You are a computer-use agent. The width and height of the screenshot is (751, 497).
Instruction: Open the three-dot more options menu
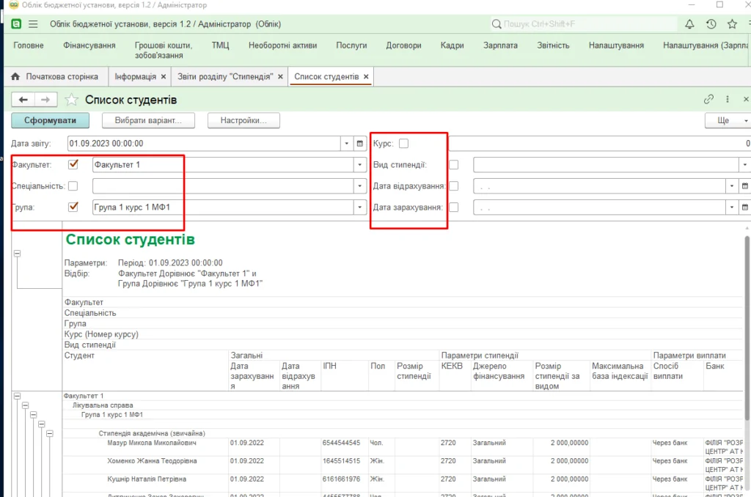[727, 99]
